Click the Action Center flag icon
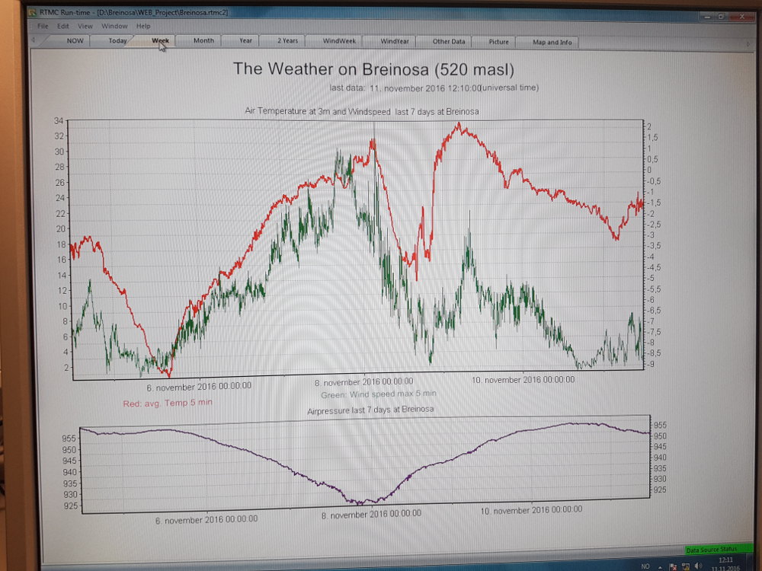762x571 pixels. tap(674, 565)
